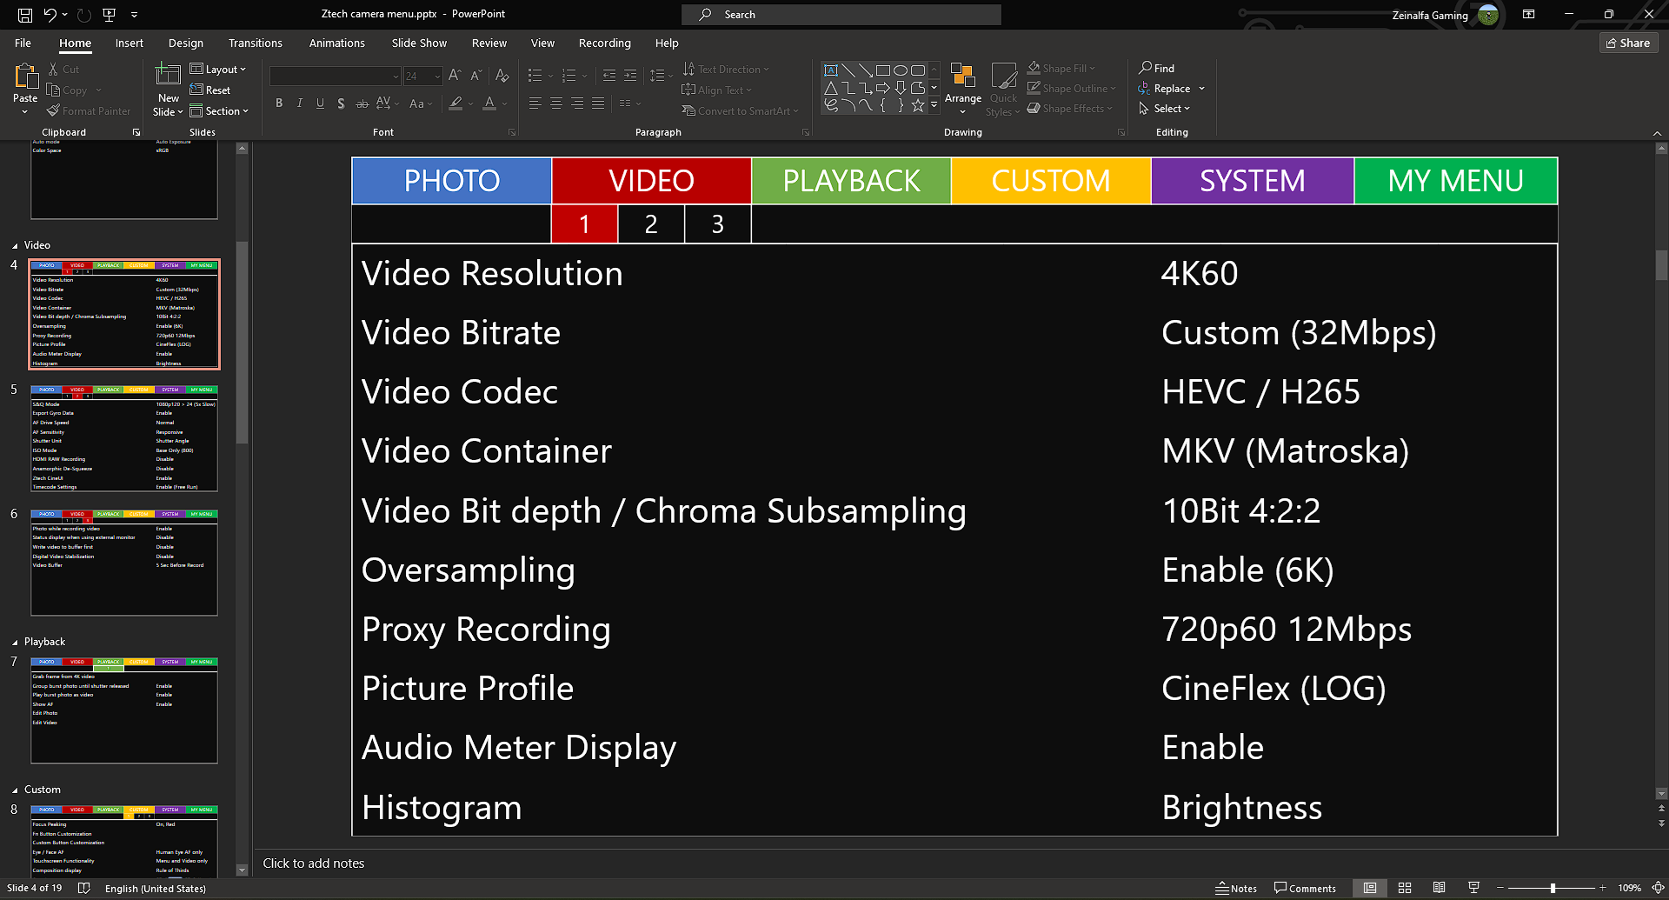Open the Animations tab

click(337, 43)
